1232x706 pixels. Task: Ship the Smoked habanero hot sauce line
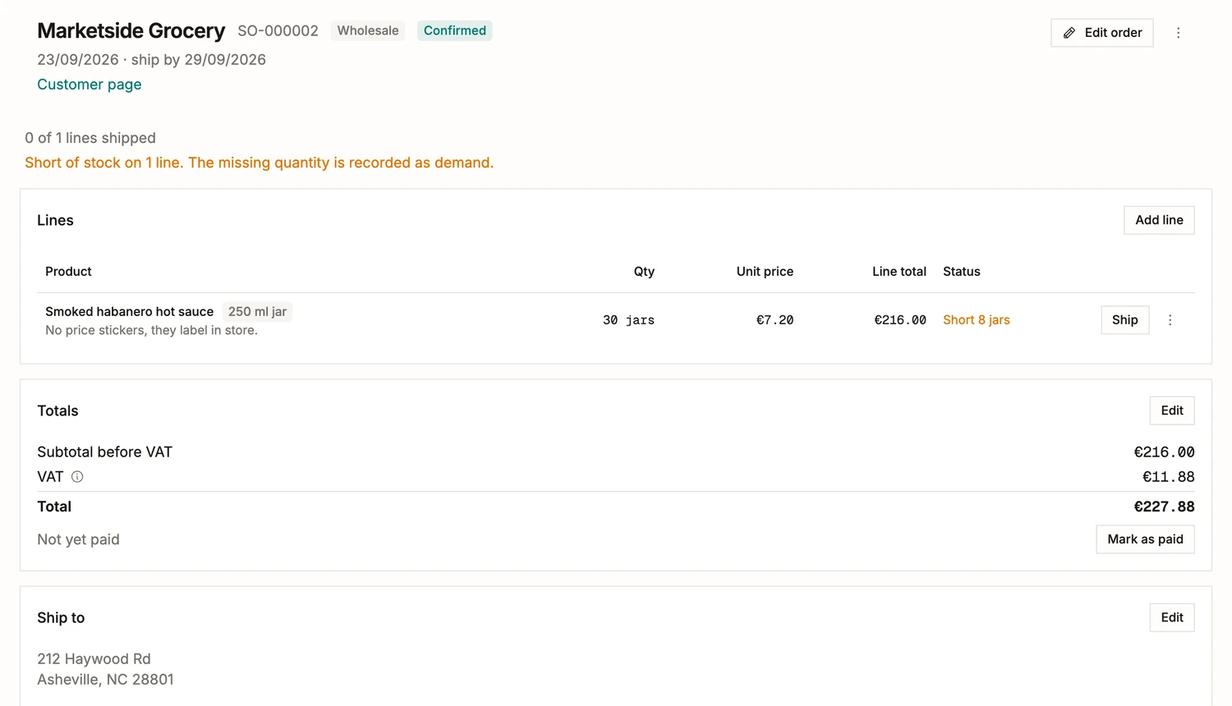[x=1124, y=320]
